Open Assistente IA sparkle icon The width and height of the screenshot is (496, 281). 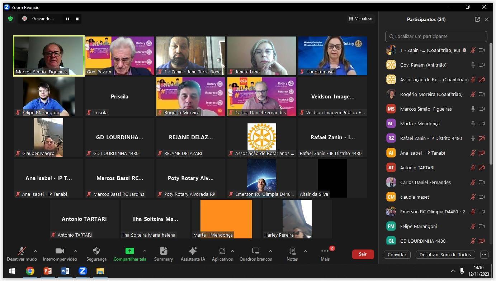(193, 251)
